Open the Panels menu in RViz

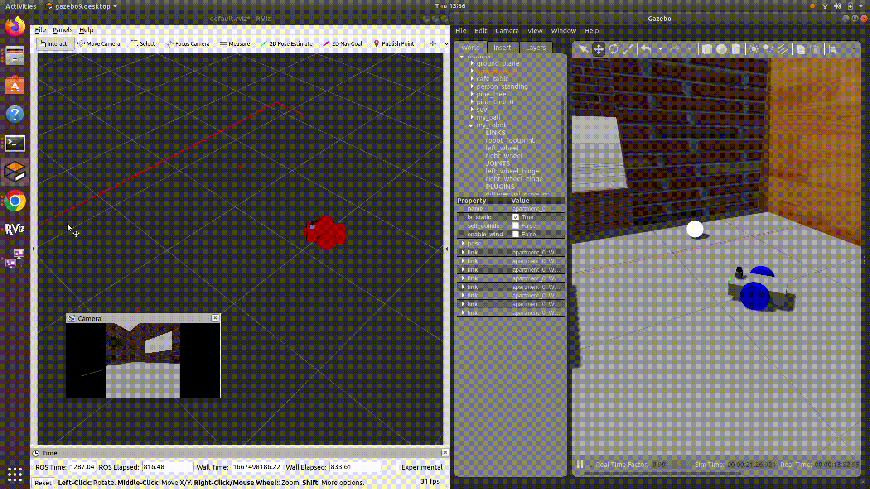point(62,30)
